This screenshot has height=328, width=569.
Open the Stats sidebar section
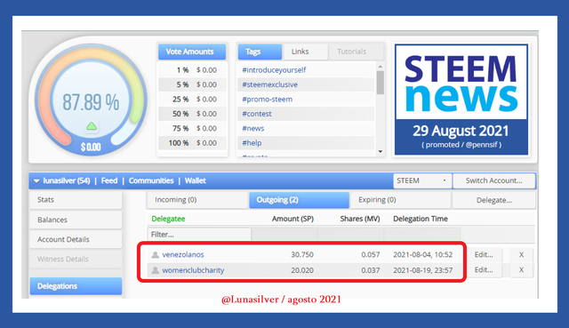coord(76,200)
